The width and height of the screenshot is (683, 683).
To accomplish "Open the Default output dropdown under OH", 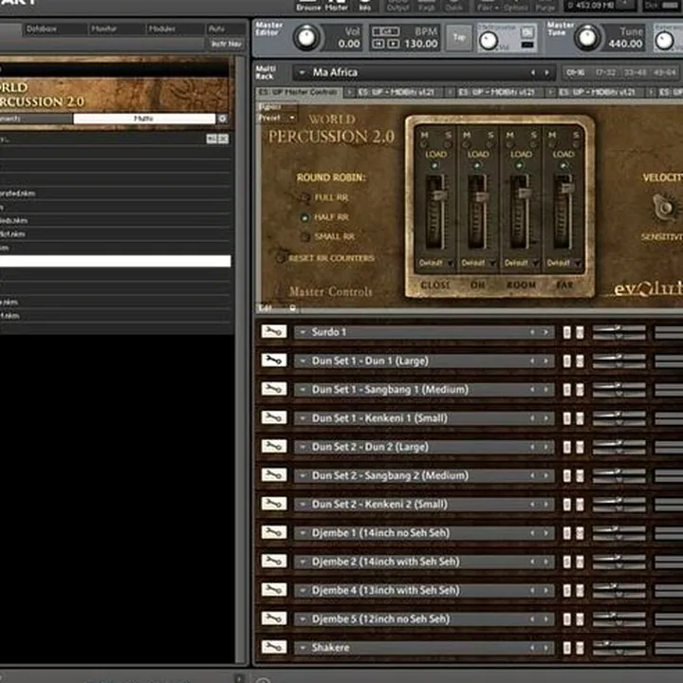I will 479,263.
